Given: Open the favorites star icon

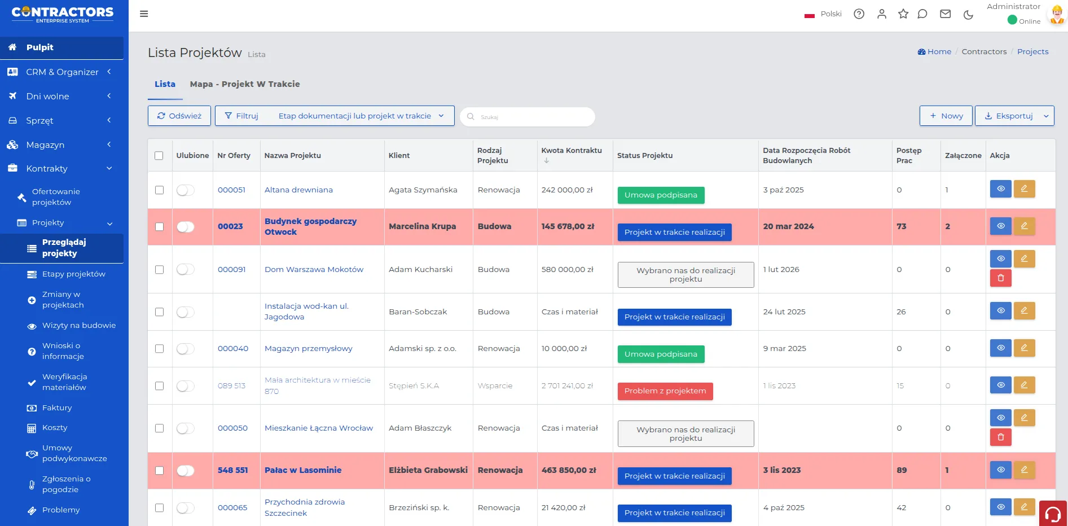Looking at the screenshot, I should (903, 14).
